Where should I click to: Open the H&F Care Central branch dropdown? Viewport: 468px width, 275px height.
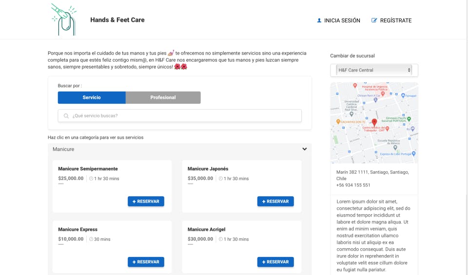click(x=374, y=70)
